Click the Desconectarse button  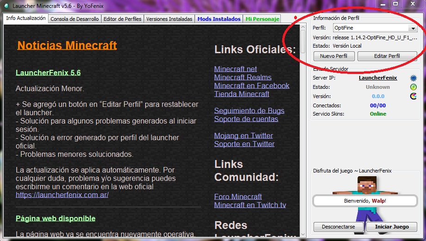(339, 227)
